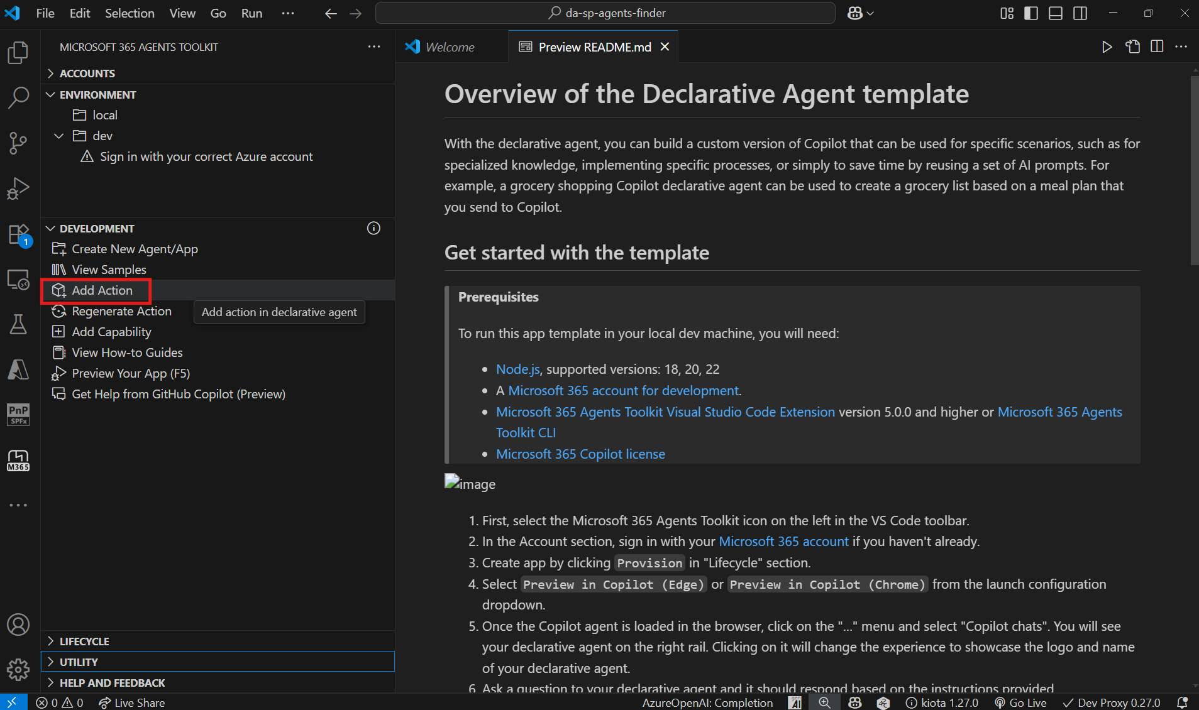Click the Copilot status icon in status bar

pyautogui.click(x=854, y=702)
